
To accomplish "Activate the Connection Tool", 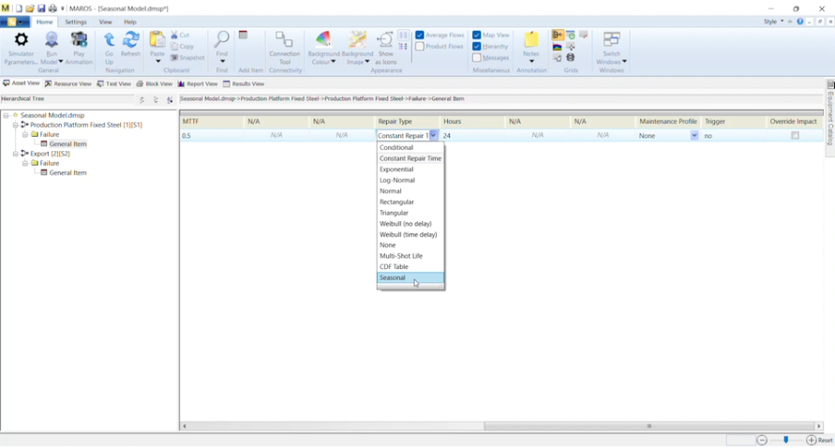I will pos(284,40).
